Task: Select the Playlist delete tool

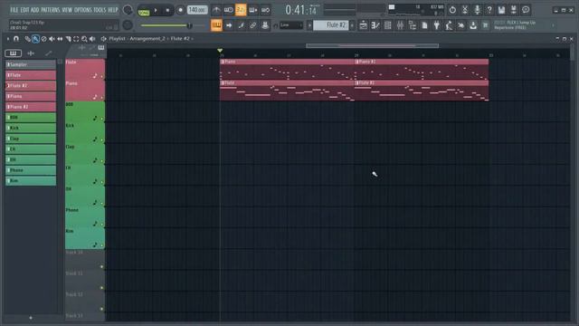Action: (x=43, y=38)
